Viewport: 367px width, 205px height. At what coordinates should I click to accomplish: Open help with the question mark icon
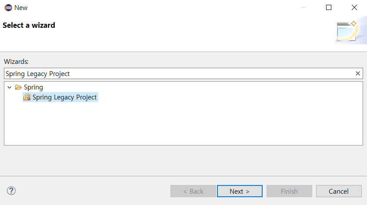coord(11,191)
